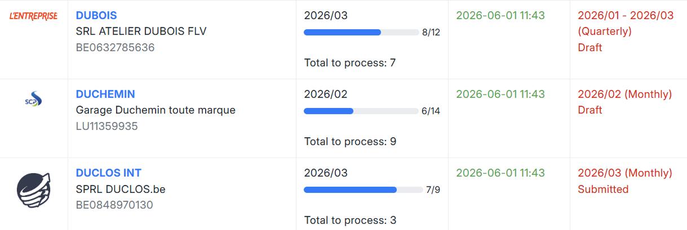Open the DUCLOS INT client link

[109, 173]
